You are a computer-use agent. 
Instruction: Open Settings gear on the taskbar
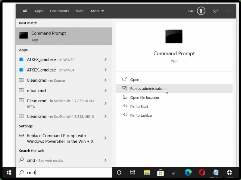[x=229, y=172]
